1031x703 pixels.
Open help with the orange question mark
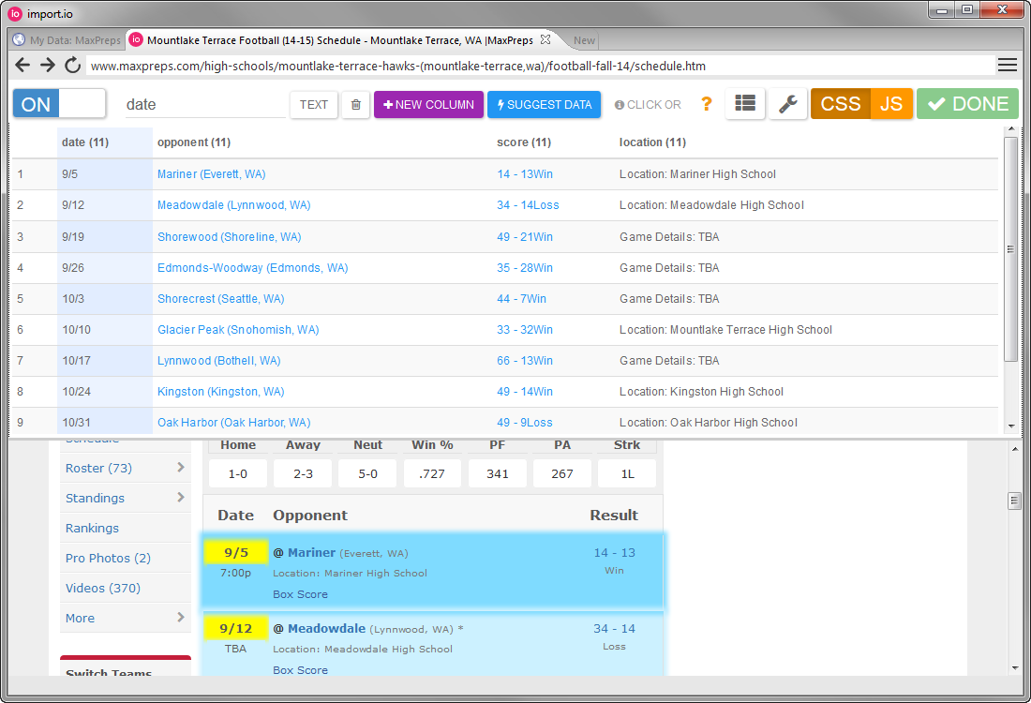coord(706,104)
